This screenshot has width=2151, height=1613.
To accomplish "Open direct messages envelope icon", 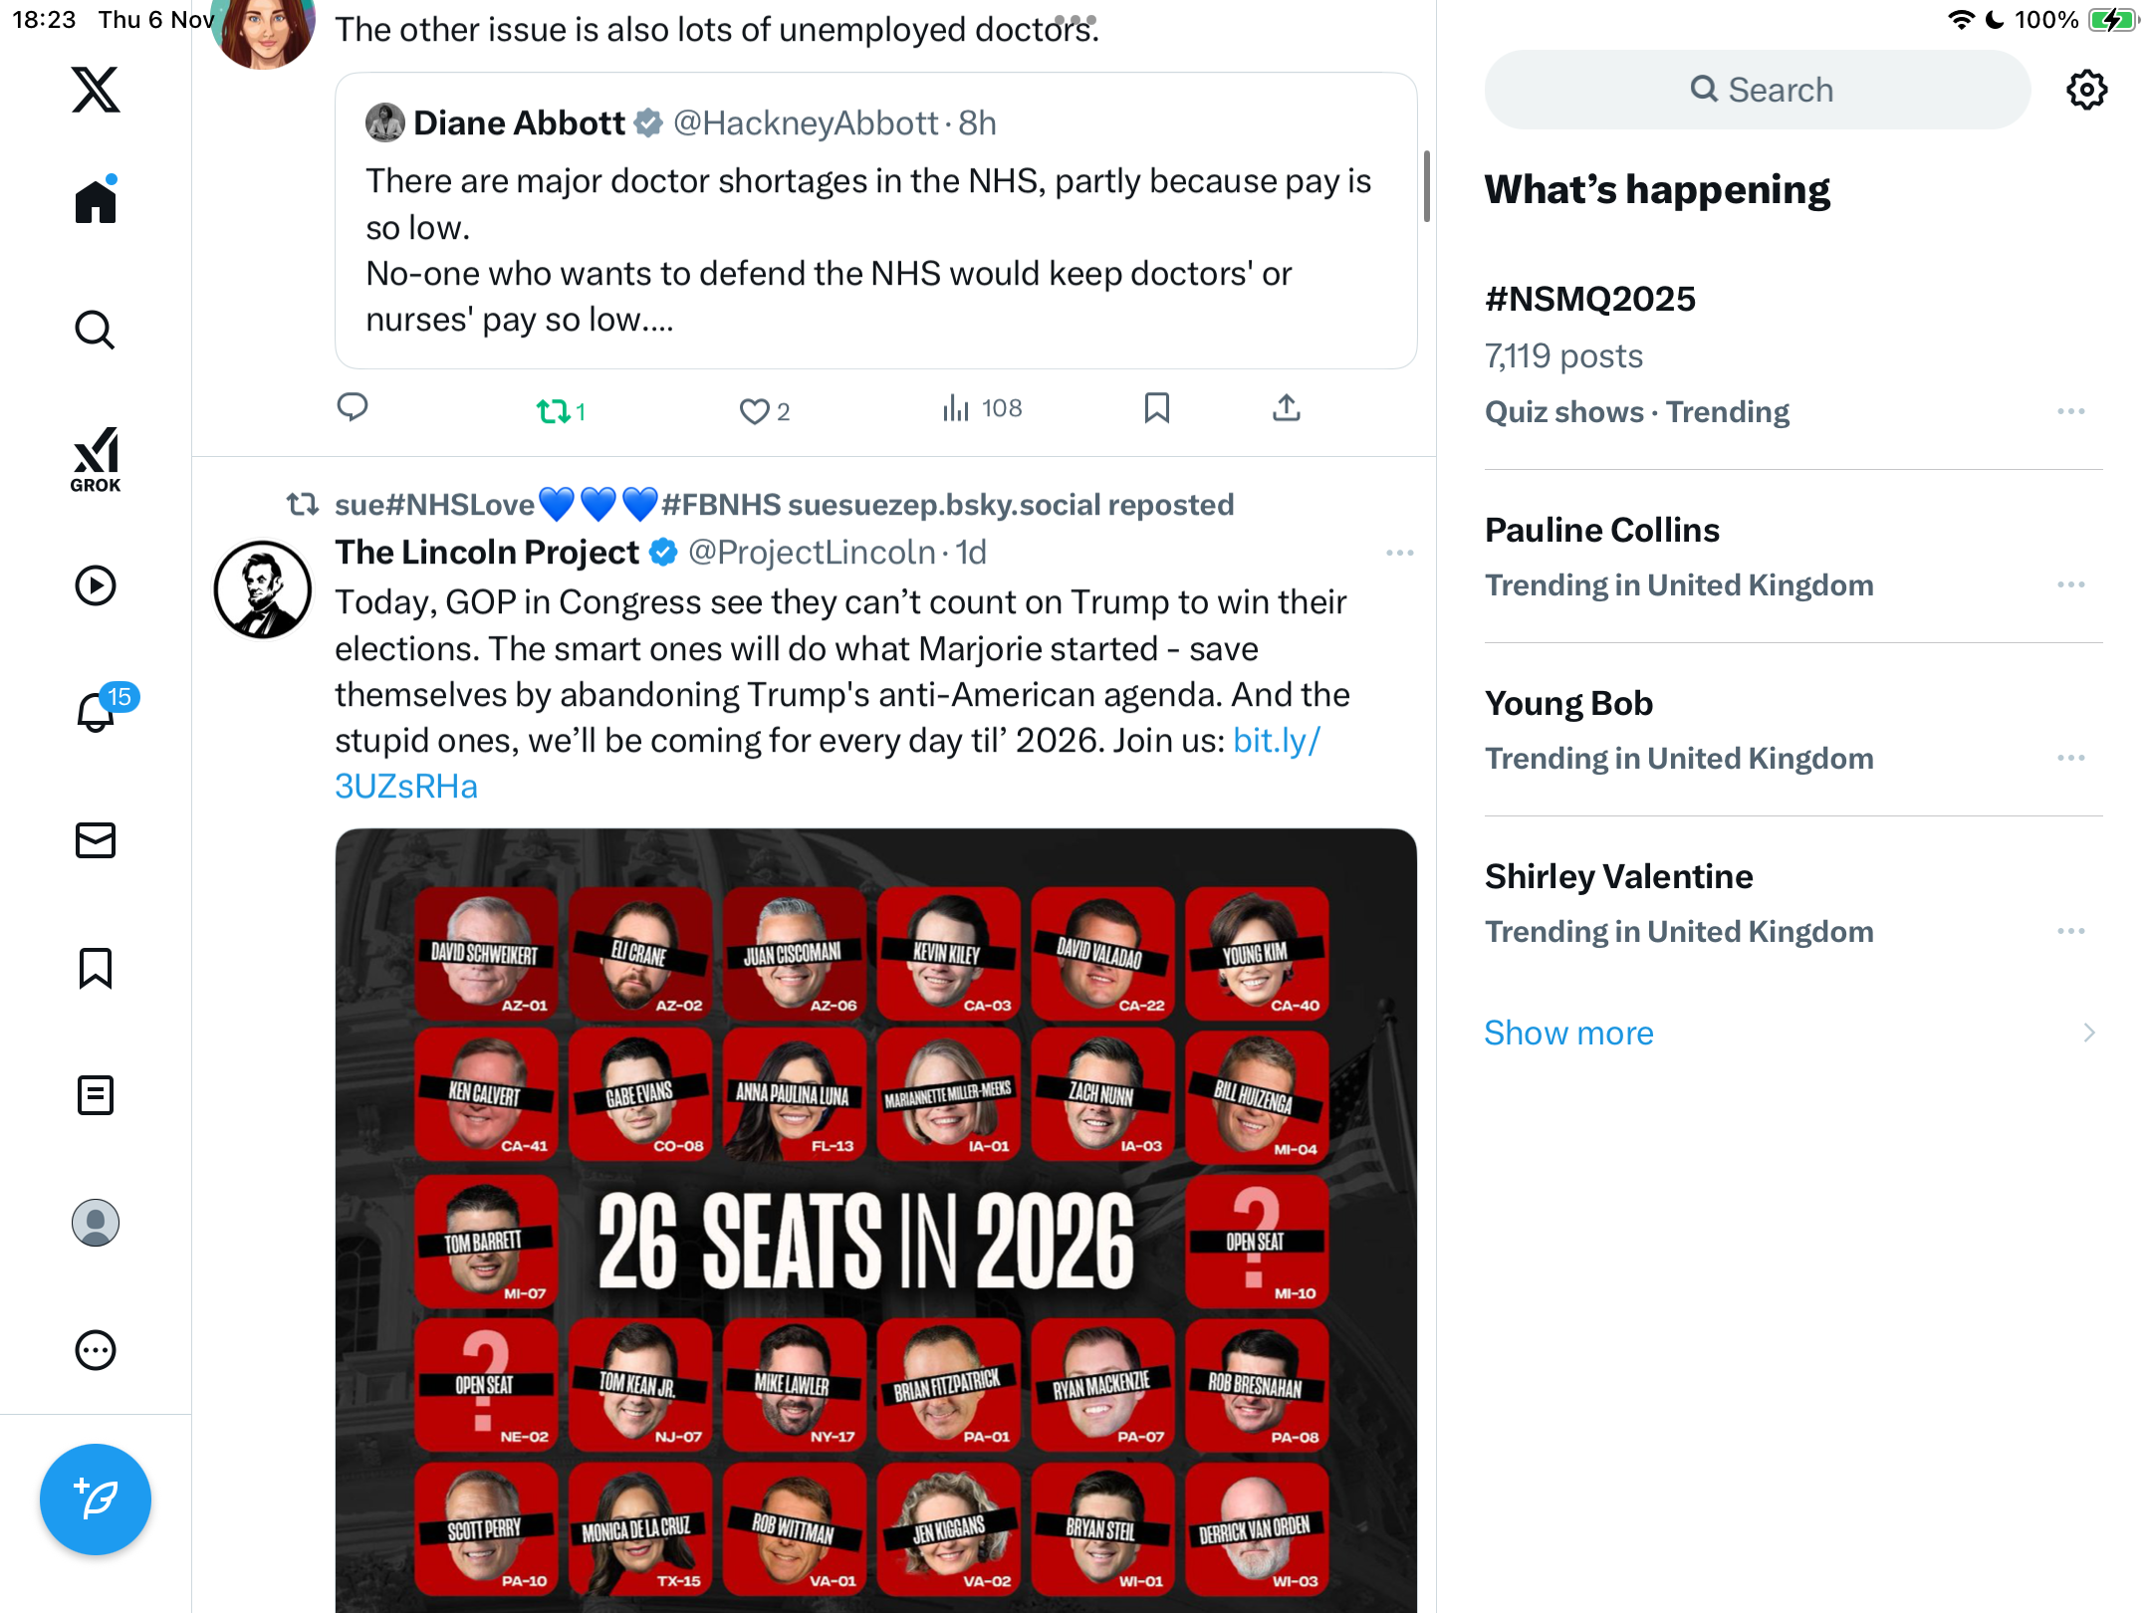I will 96,840.
